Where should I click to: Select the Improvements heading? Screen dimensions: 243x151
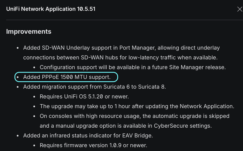tap(29, 32)
